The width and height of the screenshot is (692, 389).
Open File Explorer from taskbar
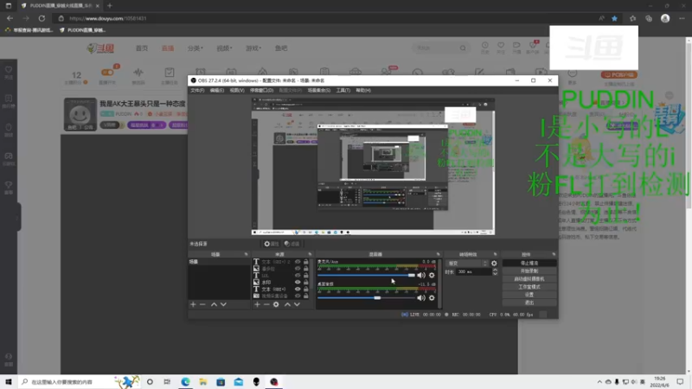(x=203, y=382)
